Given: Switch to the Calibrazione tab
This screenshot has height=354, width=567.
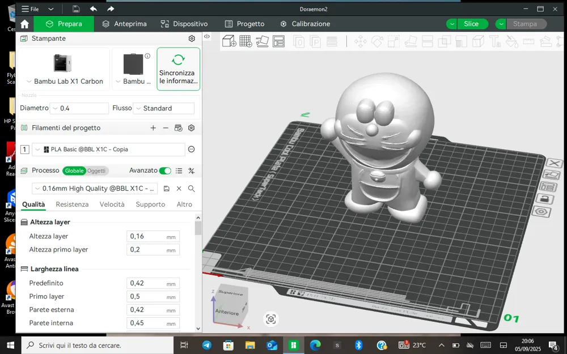Looking at the screenshot, I should pos(305,24).
